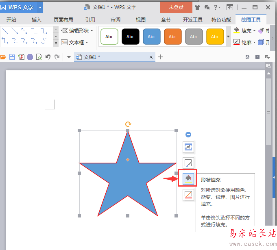Select the straight line shape
This screenshot has width=277, height=250.
[4, 31]
